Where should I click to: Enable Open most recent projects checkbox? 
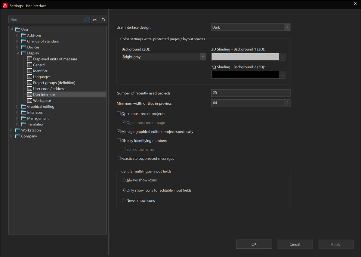click(119, 113)
